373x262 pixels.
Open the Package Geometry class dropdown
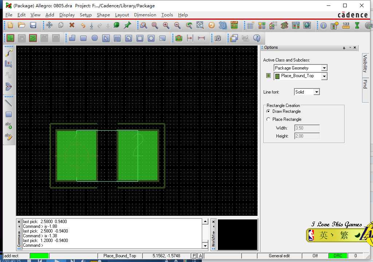(x=324, y=68)
